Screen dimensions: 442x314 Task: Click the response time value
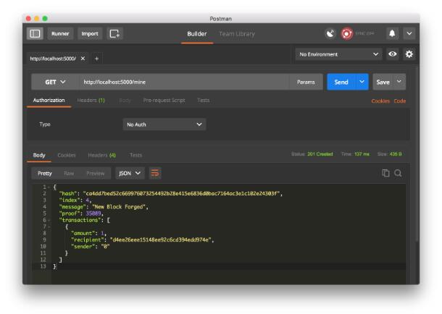(362, 154)
